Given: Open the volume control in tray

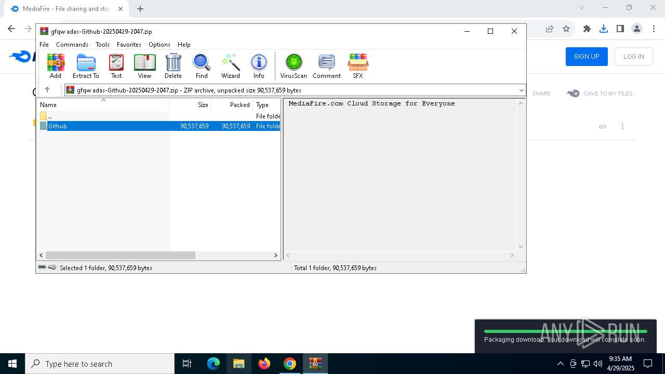Looking at the screenshot, I should point(598,364).
